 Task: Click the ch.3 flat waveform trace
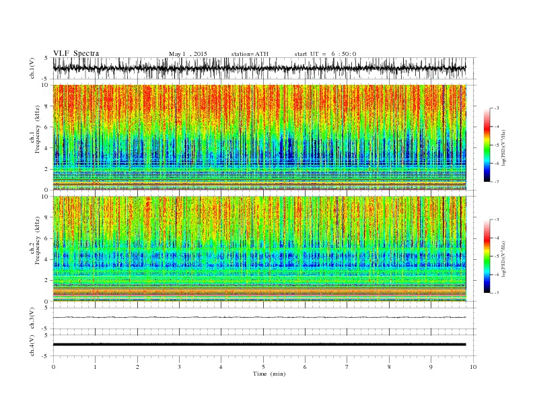[259, 317]
